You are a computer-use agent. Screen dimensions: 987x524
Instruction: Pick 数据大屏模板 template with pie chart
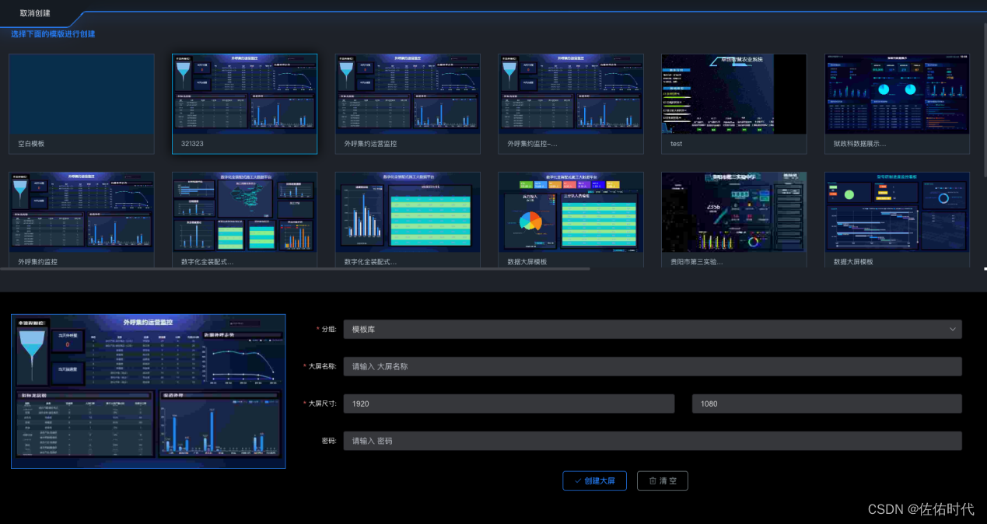pyautogui.click(x=571, y=220)
